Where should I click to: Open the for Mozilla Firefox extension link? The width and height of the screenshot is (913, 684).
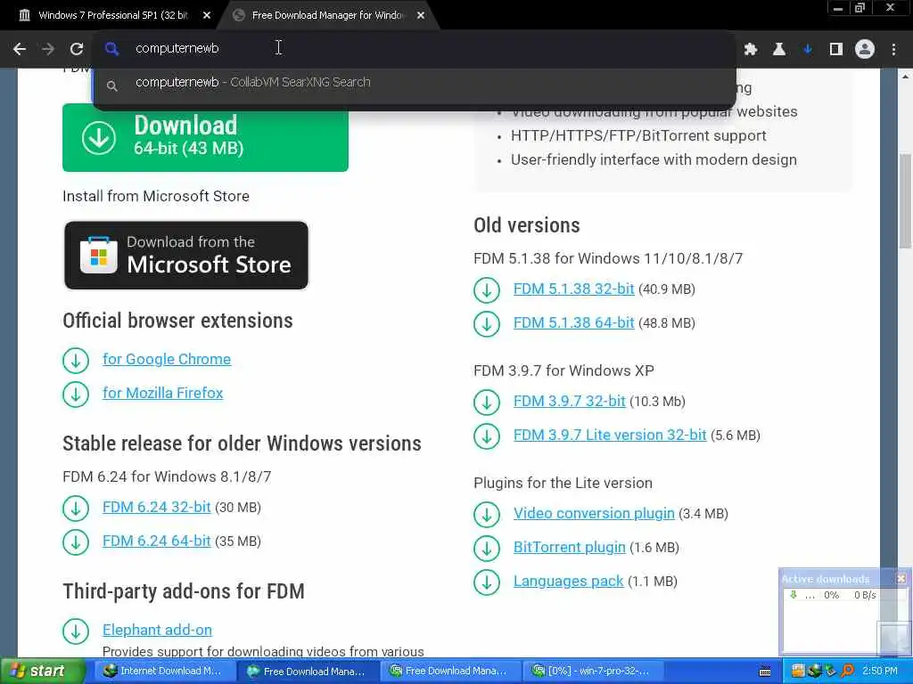tap(162, 393)
